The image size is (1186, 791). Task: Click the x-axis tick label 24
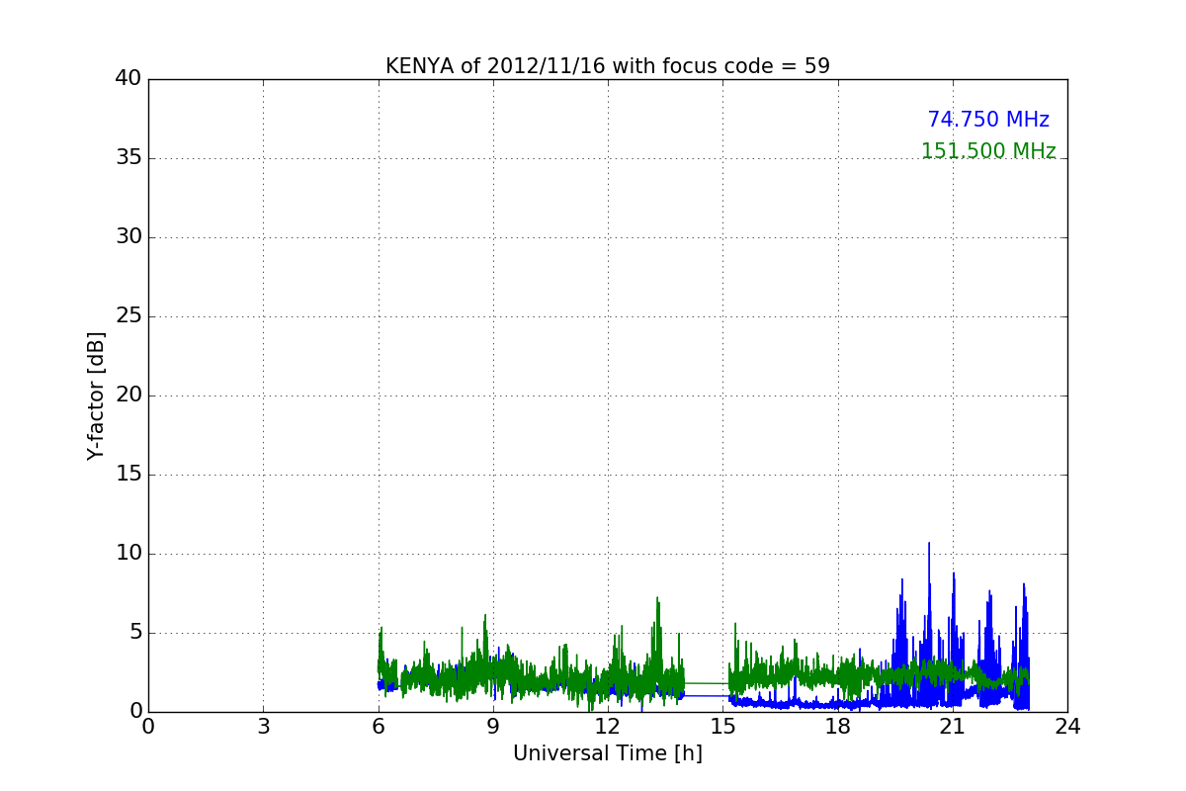1067,727
